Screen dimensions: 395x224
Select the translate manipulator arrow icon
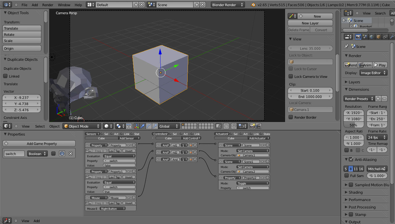(142, 126)
